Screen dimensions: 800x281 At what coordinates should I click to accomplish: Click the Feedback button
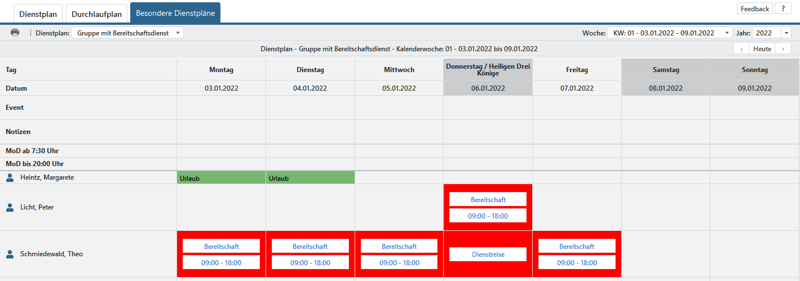click(754, 8)
